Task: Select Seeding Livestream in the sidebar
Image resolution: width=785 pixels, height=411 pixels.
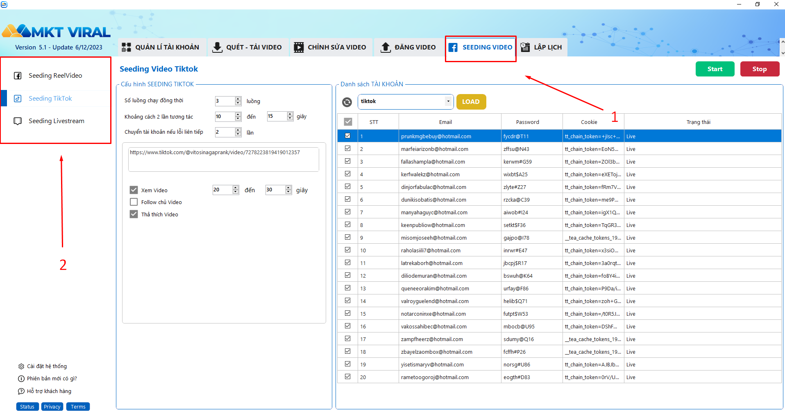Action: (57, 121)
